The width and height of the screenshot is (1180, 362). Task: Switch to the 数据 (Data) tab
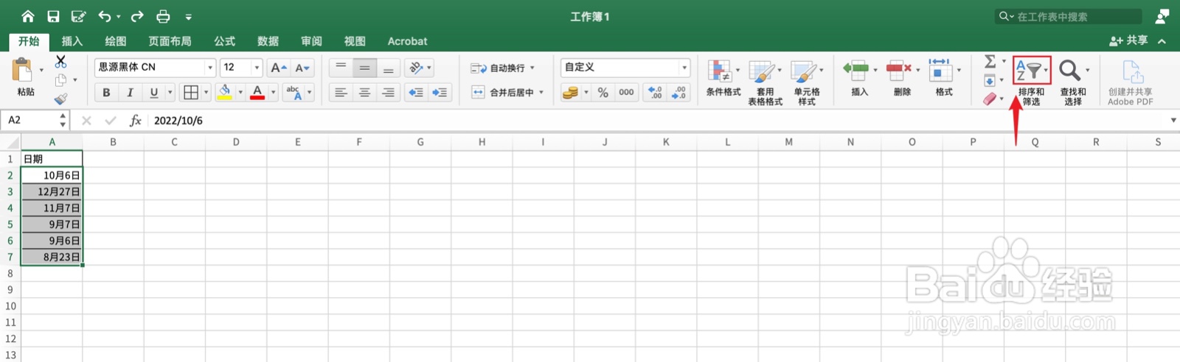click(x=268, y=41)
